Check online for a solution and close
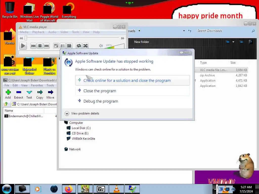The image size is (259, 194). coord(133,80)
